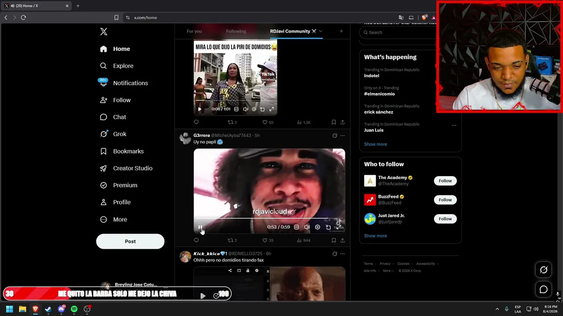The height and width of the screenshot is (316, 563).
Task: Play the TikTok video with 0:06 timestamp
Action: 200,109
